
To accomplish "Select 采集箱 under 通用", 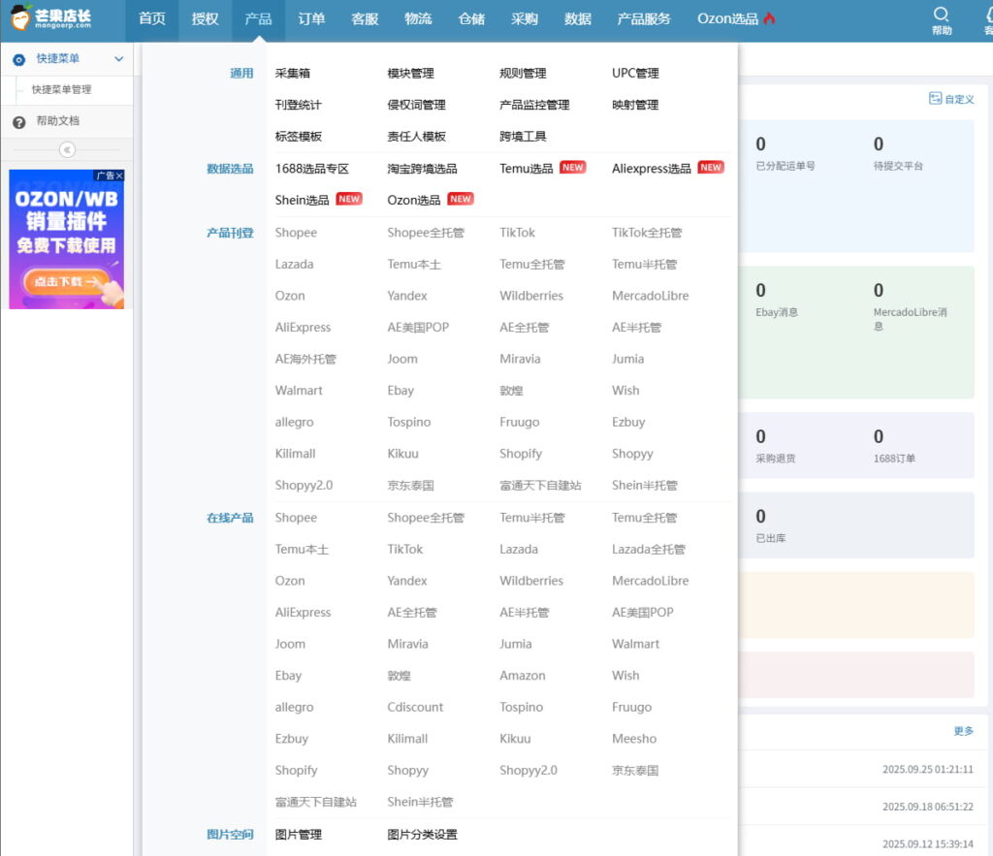I will pos(293,73).
